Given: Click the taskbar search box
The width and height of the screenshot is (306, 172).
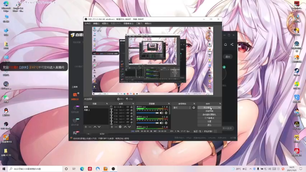Looking at the screenshot, I should [x=35, y=169].
